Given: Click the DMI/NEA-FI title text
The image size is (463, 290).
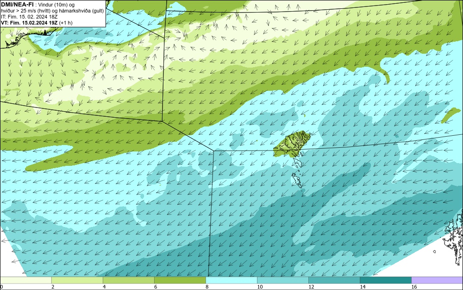Looking at the screenshot, I should 17,5.
